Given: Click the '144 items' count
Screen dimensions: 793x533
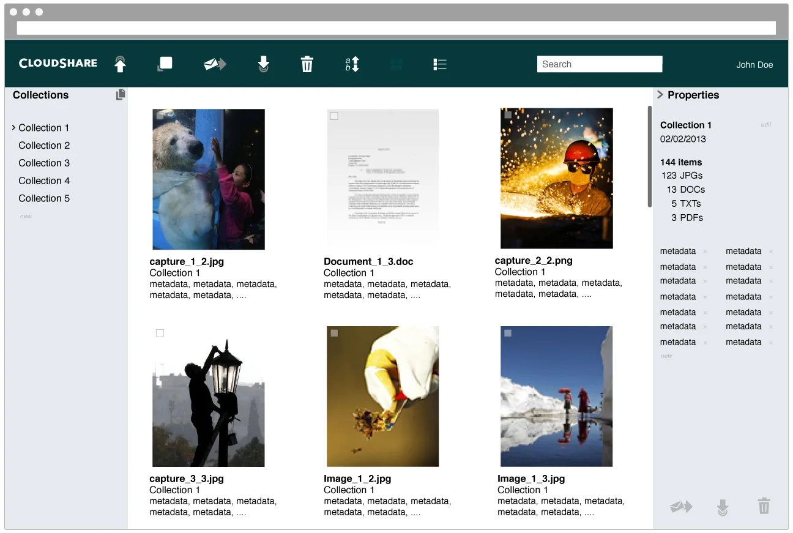Looking at the screenshot, I should tap(681, 162).
